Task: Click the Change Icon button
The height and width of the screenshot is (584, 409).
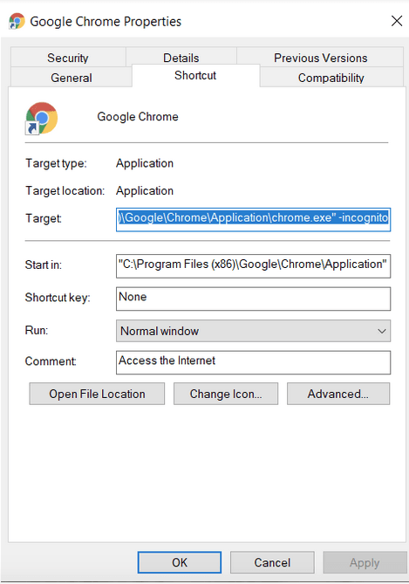Action: tap(226, 394)
